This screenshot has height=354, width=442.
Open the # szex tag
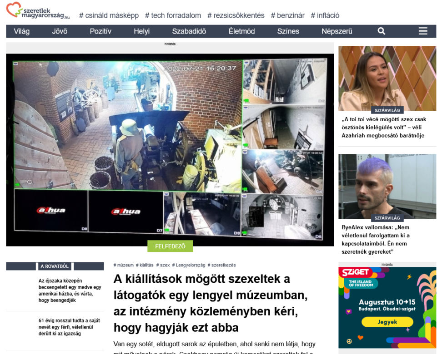(163, 265)
